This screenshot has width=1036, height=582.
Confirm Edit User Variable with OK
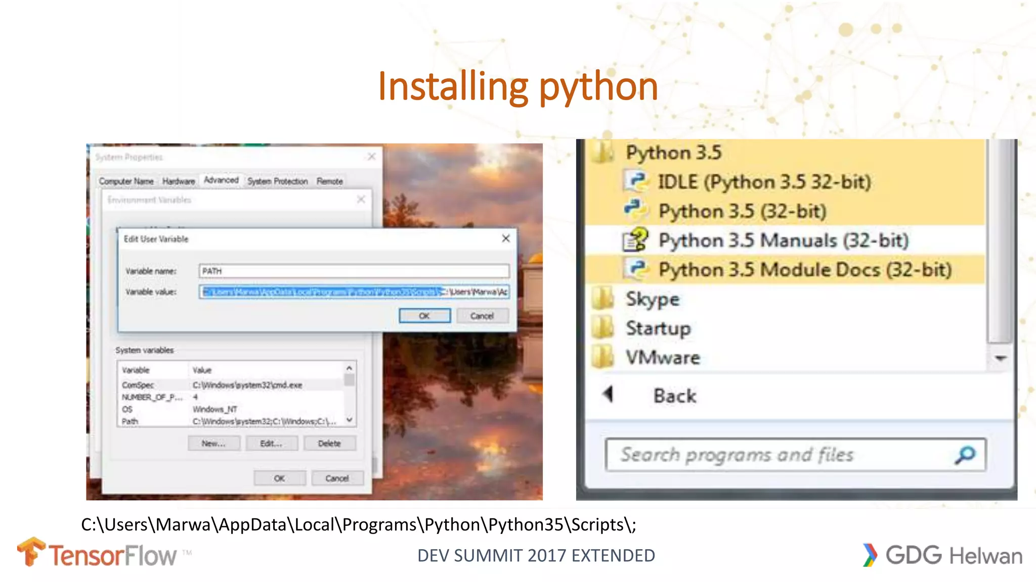[x=424, y=316]
